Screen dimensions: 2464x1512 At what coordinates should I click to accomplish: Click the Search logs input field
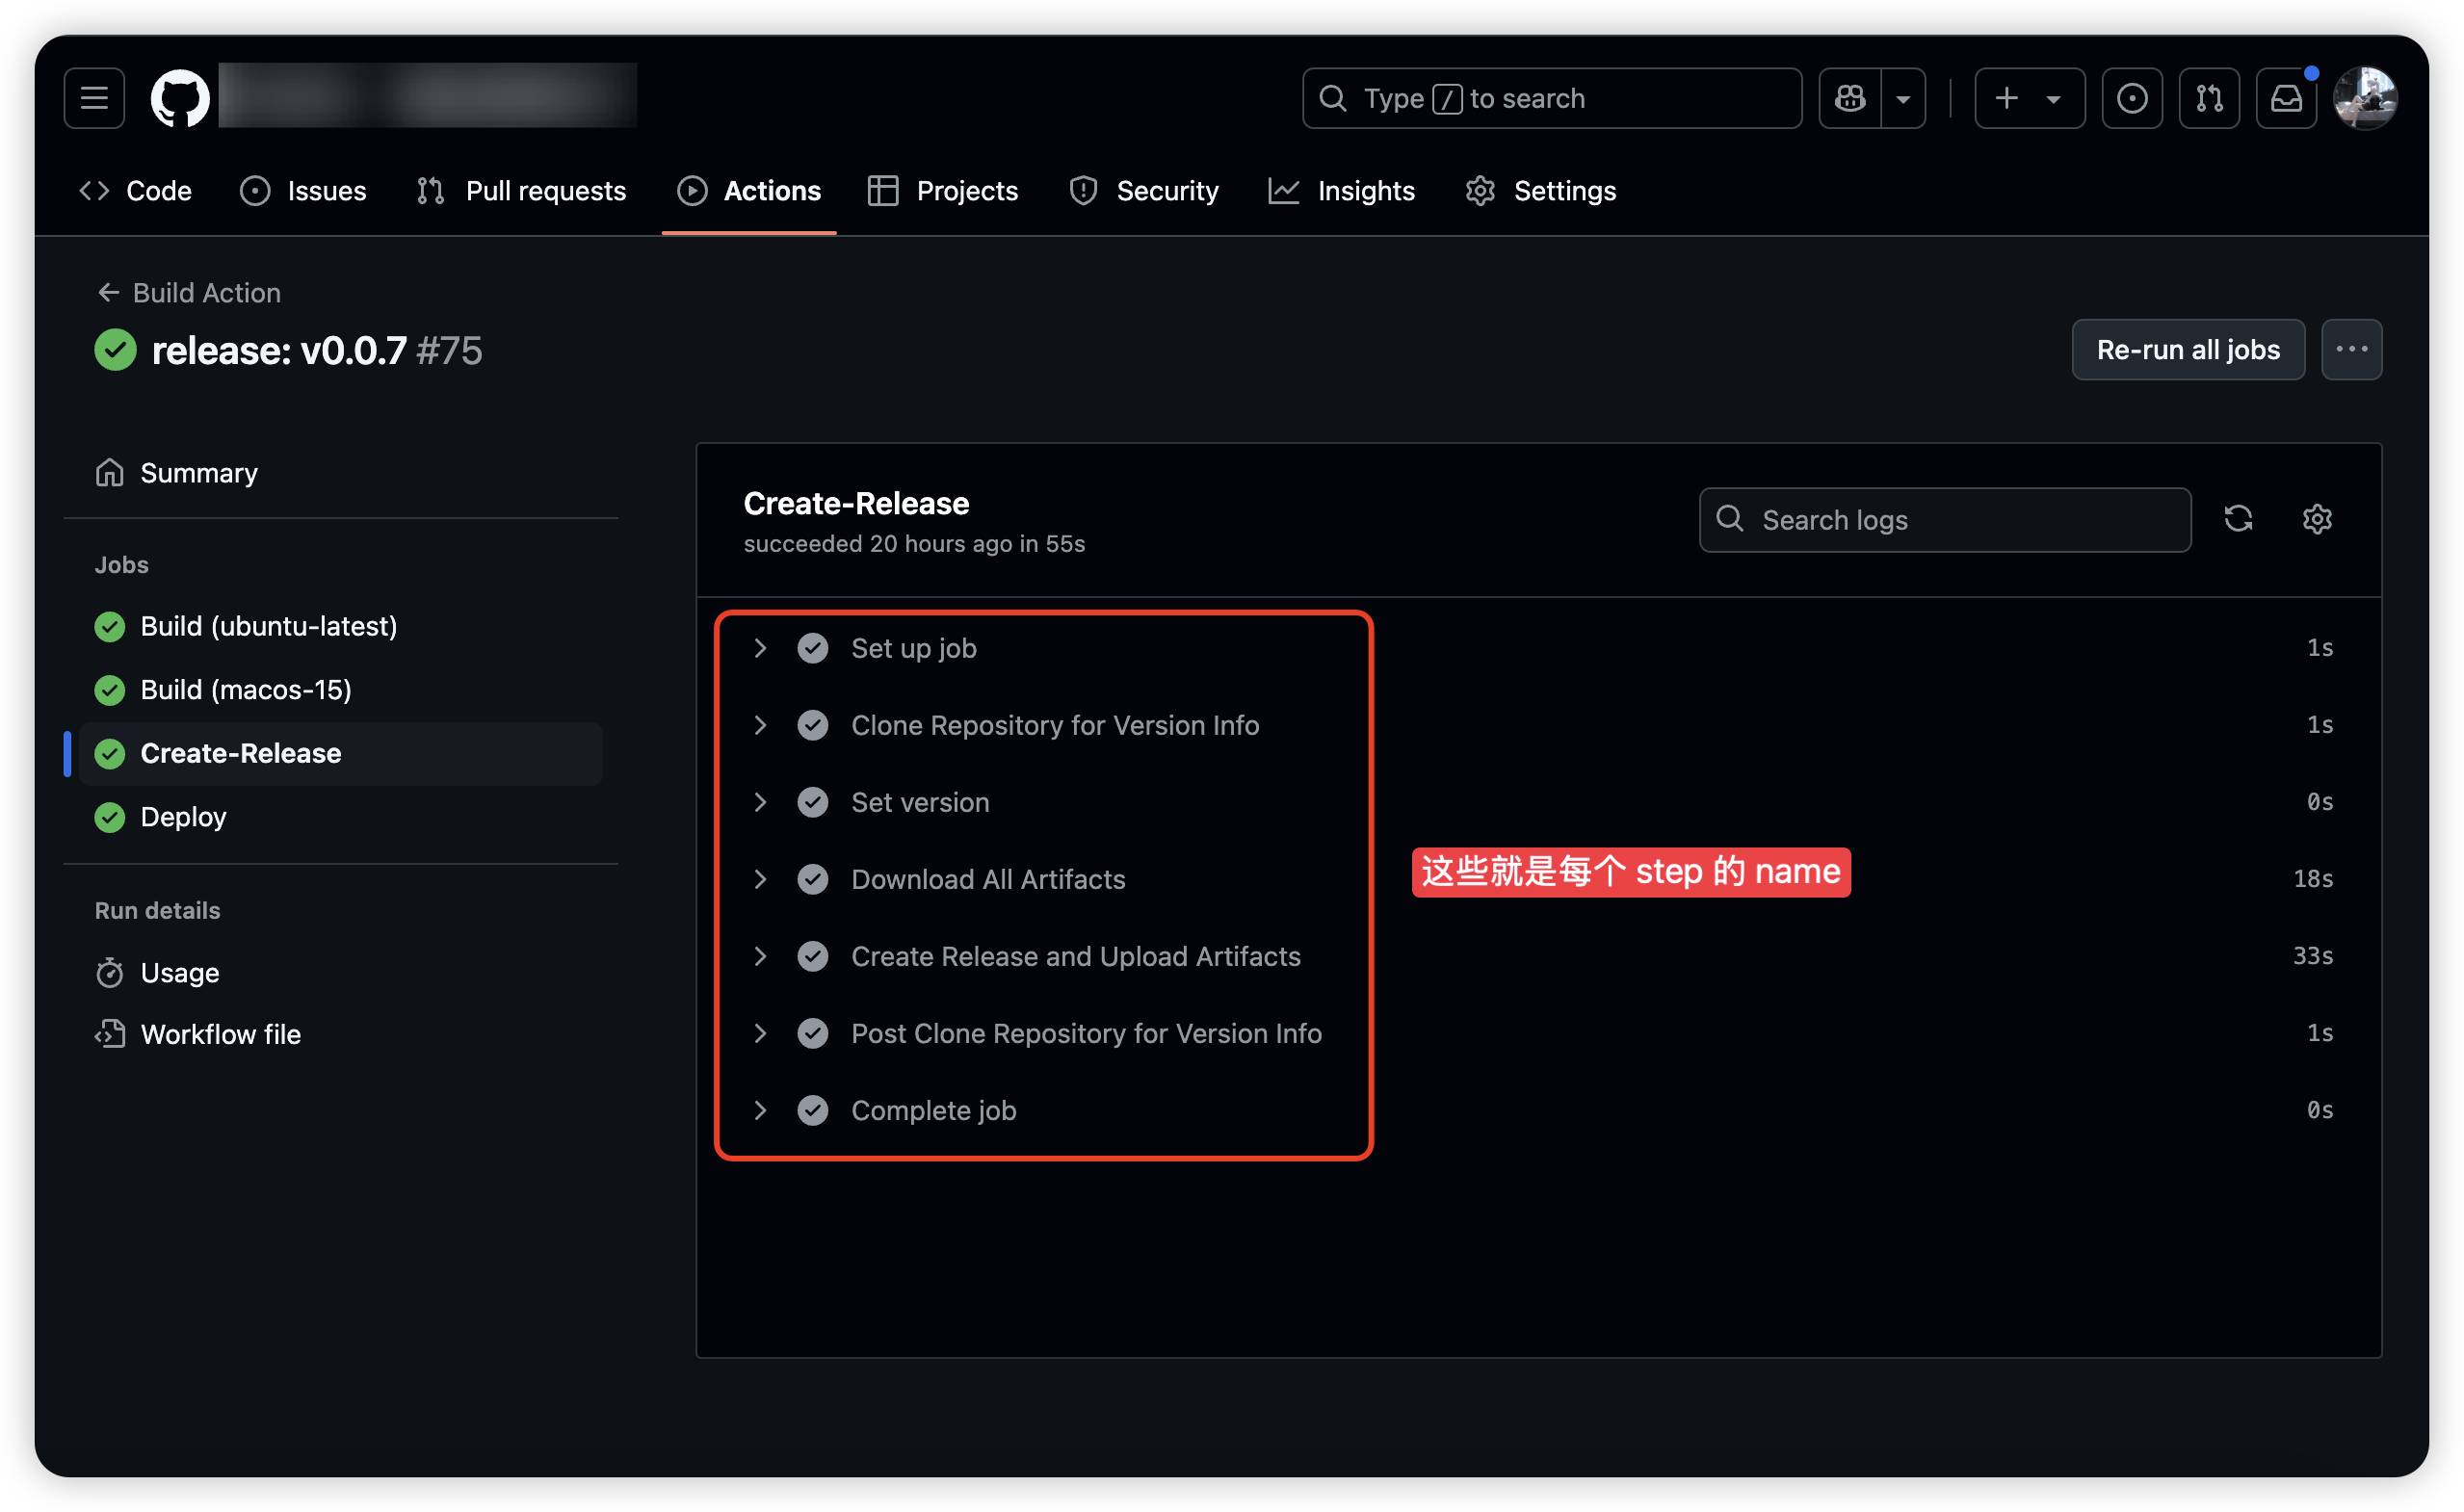click(1944, 519)
